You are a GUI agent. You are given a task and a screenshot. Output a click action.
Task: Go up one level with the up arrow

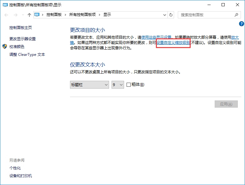[29, 15]
